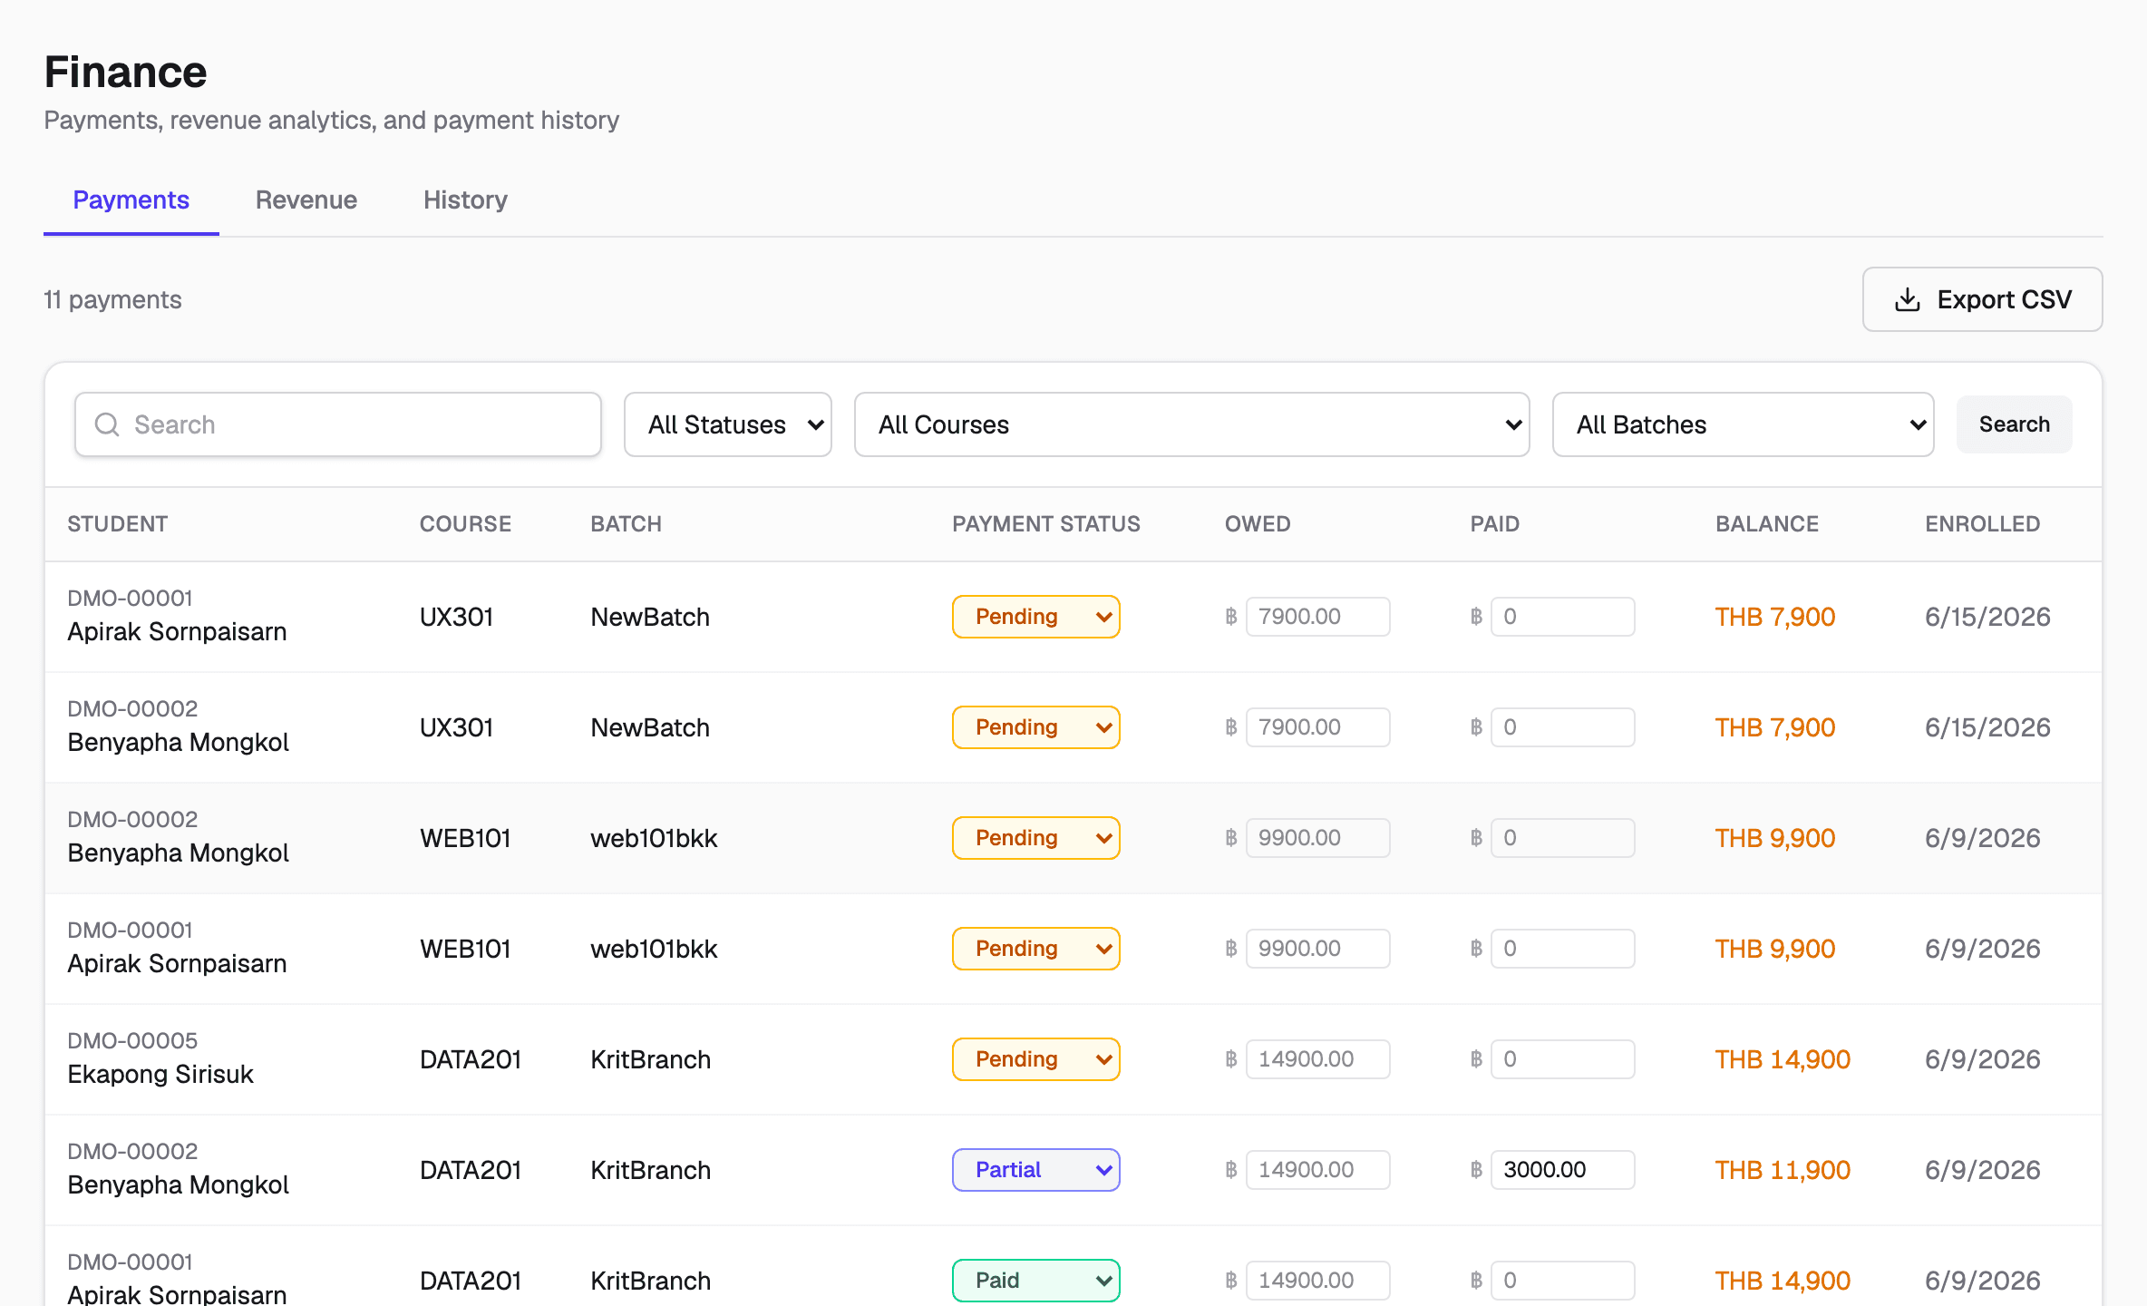Click Paid field for Benyapha Mongkol WEB101
This screenshot has width=2147, height=1306.
click(1563, 838)
